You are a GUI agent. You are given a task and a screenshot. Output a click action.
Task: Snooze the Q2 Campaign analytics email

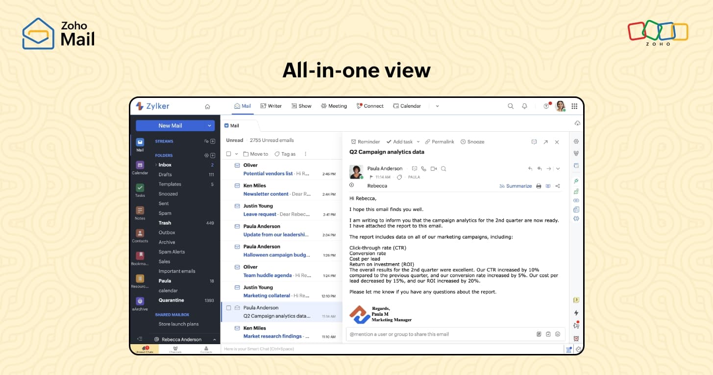pos(472,141)
